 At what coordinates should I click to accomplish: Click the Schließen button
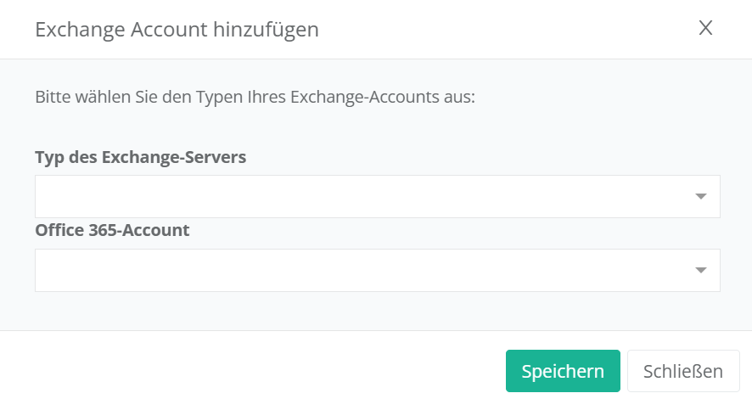click(682, 371)
